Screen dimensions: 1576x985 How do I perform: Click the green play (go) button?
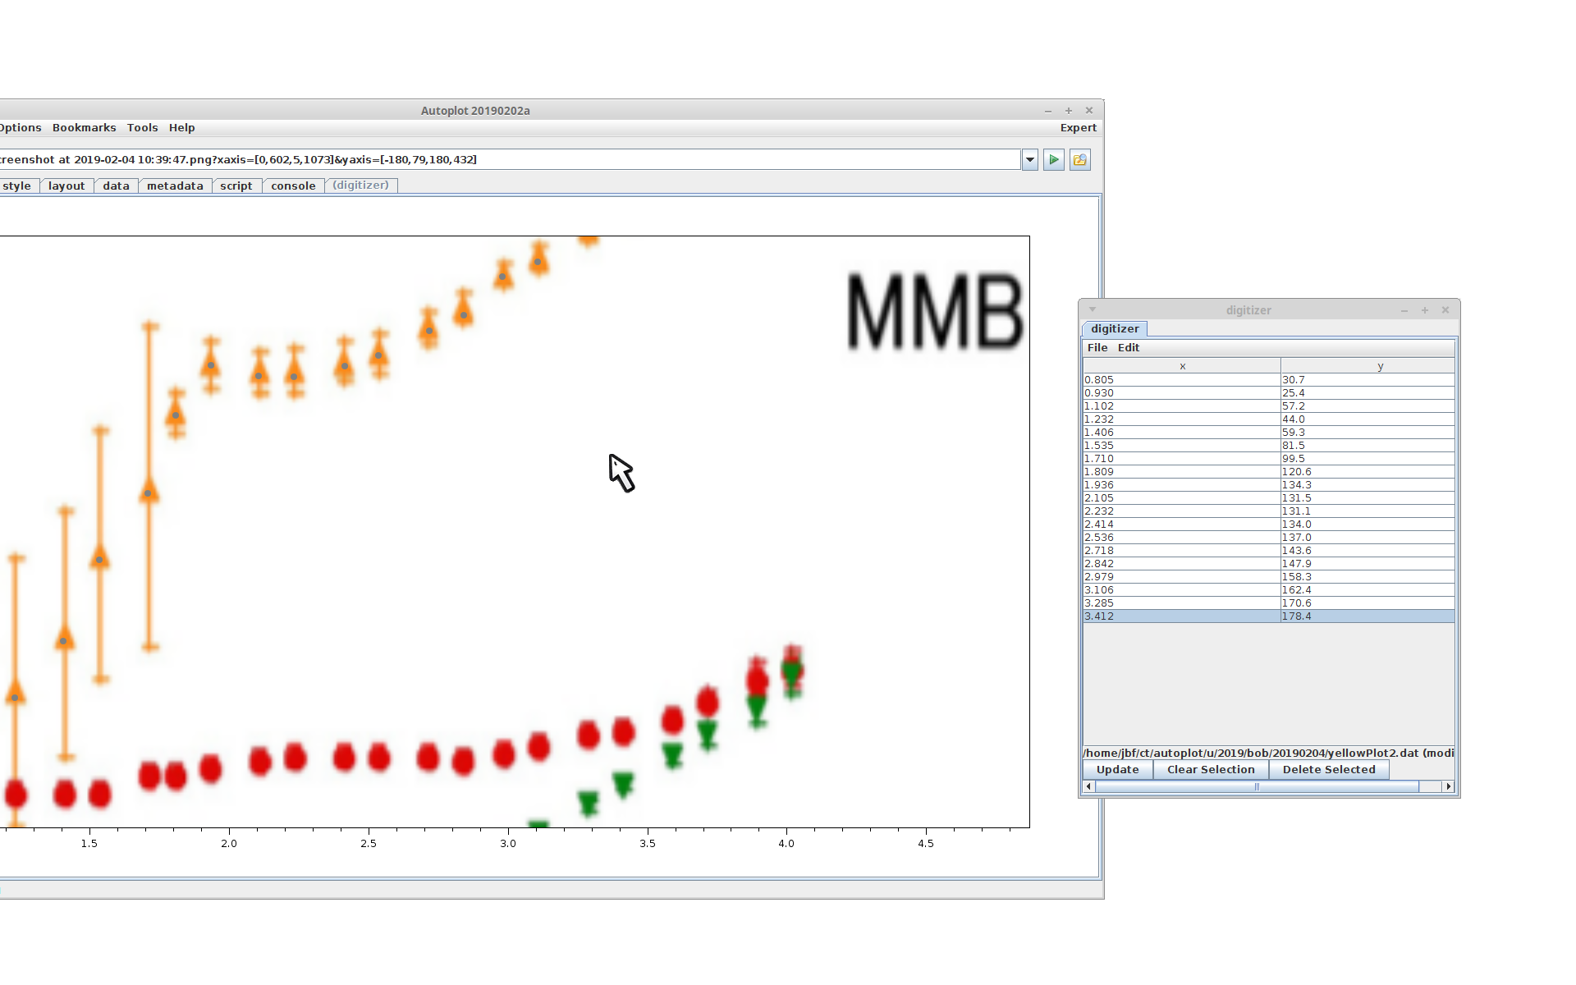click(x=1054, y=160)
